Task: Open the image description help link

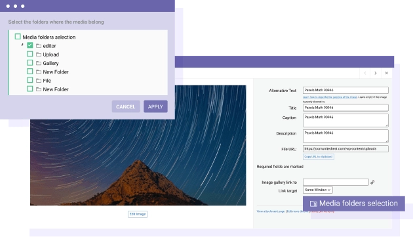Action: pyautogui.click(x=330, y=97)
